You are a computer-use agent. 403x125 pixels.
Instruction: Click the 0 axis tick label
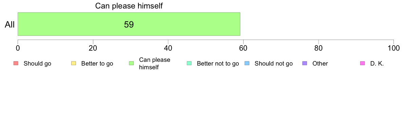18,48
